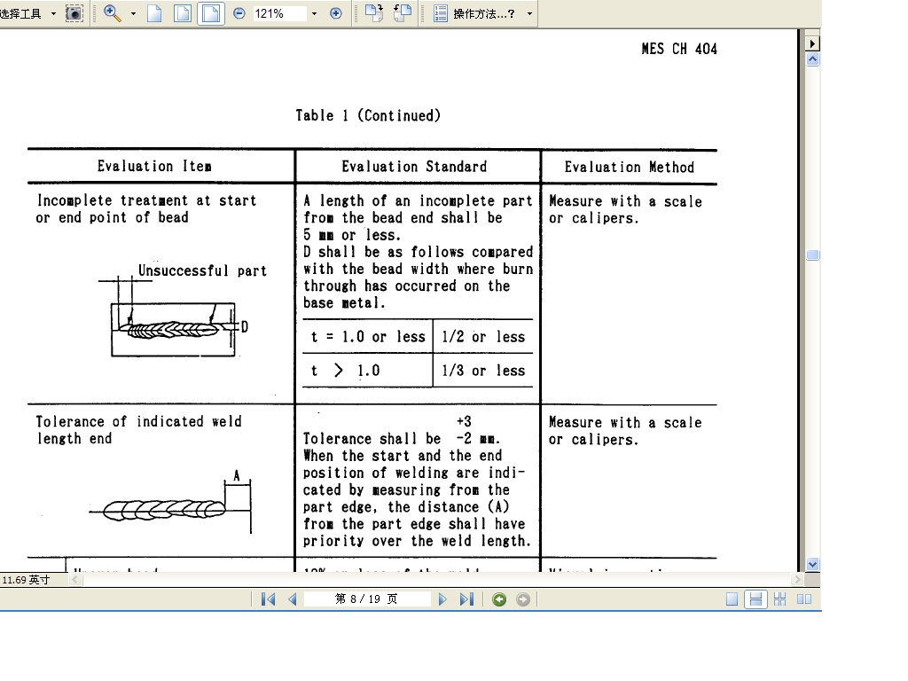Click the '1/2 or less' cell

(483, 337)
